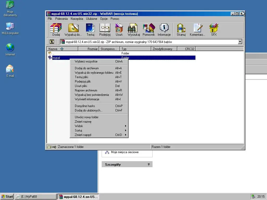Open the Pomocnik wizard icon
Screen dimensions: 267x200
tap(149, 30)
